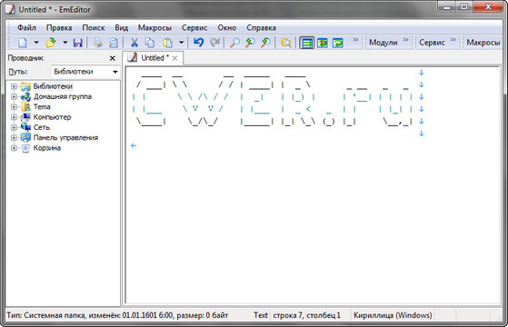Expand main toolbar overflow chevron
This screenshot has height=327, width=508.
(x=355, y=40)
